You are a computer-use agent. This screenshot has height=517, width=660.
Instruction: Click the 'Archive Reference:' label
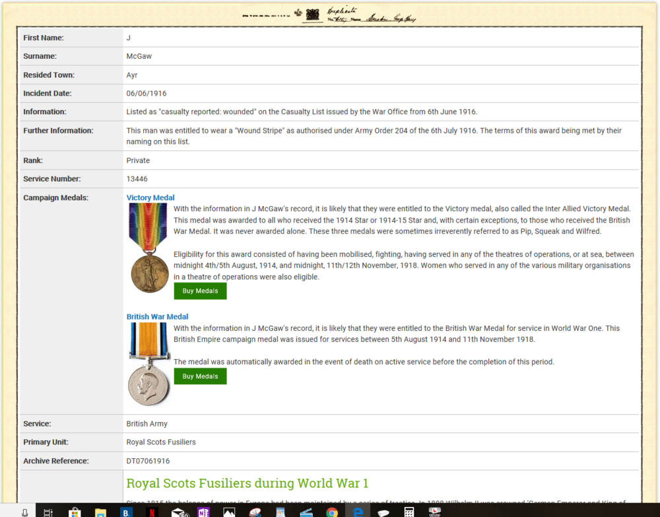point(56,461)
